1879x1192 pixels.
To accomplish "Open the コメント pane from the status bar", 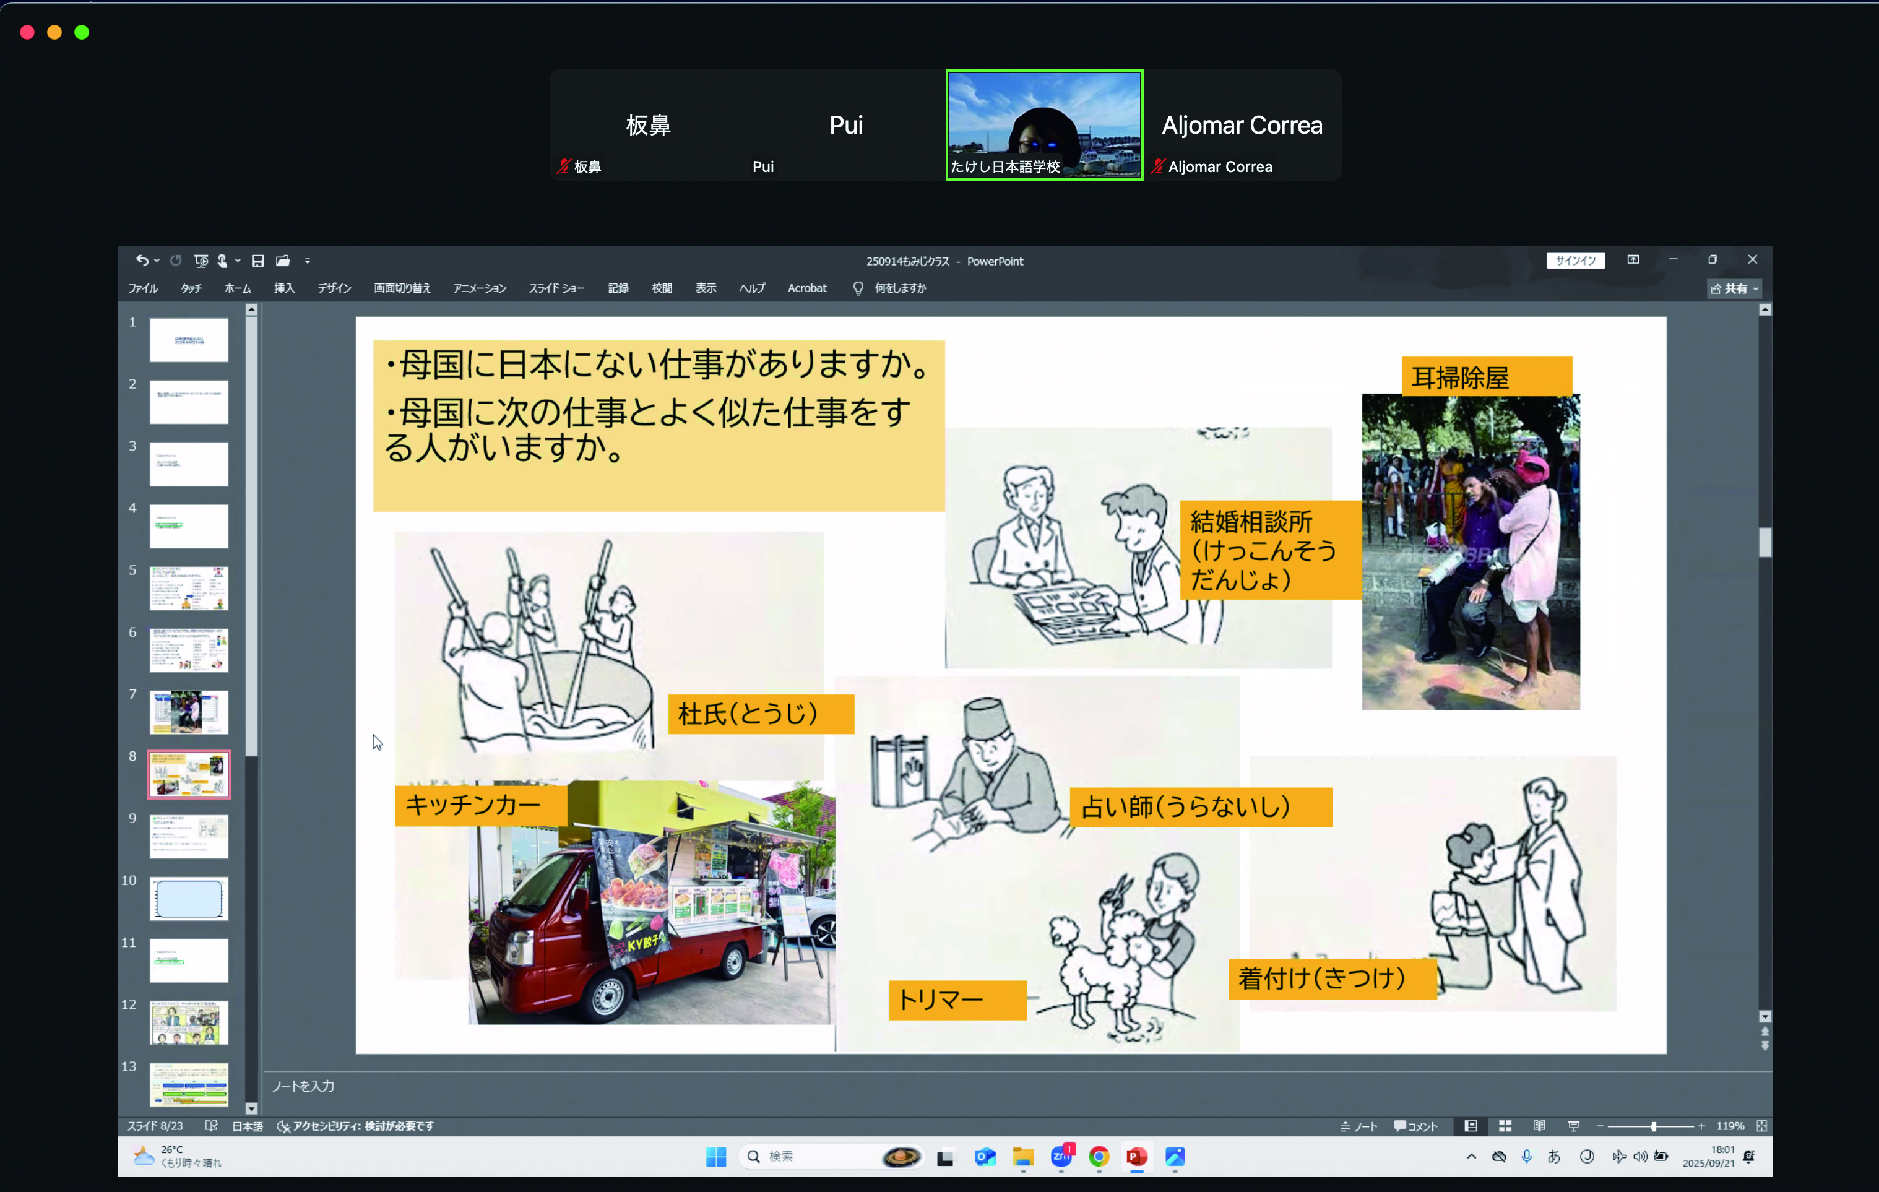I will [x=1416, y=1126].
